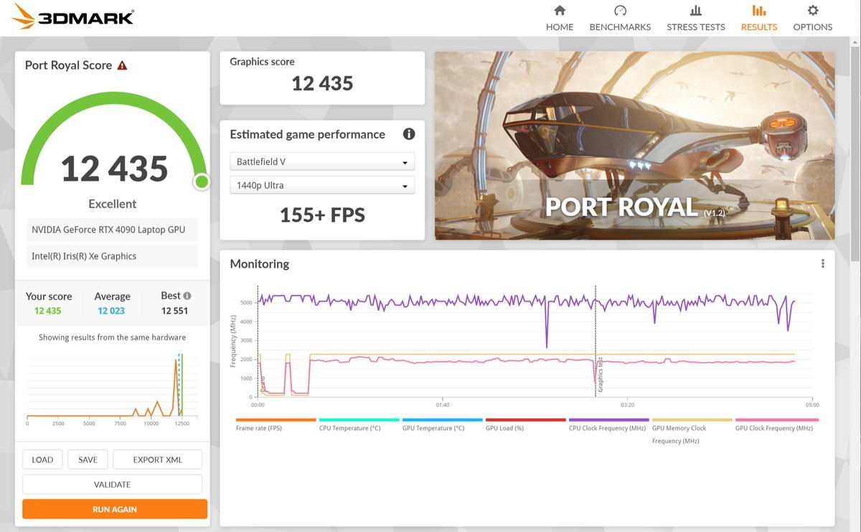Toggle the GPU Load (%) legend color

pos(525,420)
